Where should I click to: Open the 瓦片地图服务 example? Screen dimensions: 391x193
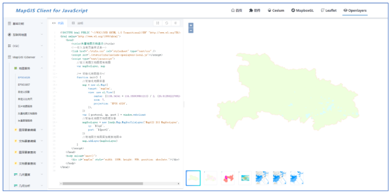(x=25, y=106)
